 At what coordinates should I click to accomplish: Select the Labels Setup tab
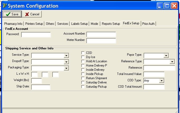tap(79, 24)
